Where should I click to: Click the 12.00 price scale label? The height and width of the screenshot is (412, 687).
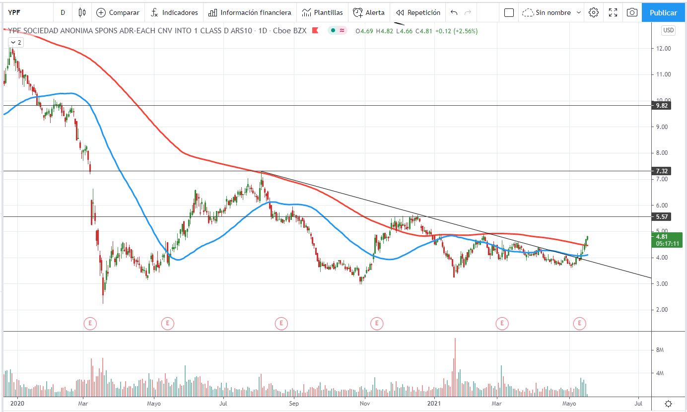tap(663, 49)
